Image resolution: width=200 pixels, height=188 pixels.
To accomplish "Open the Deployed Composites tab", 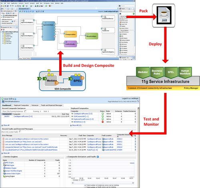I will pos(21,105).
